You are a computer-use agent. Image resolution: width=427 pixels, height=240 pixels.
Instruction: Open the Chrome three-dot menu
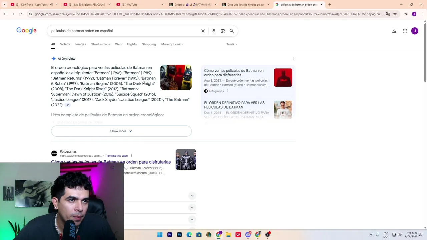point(421,14)
